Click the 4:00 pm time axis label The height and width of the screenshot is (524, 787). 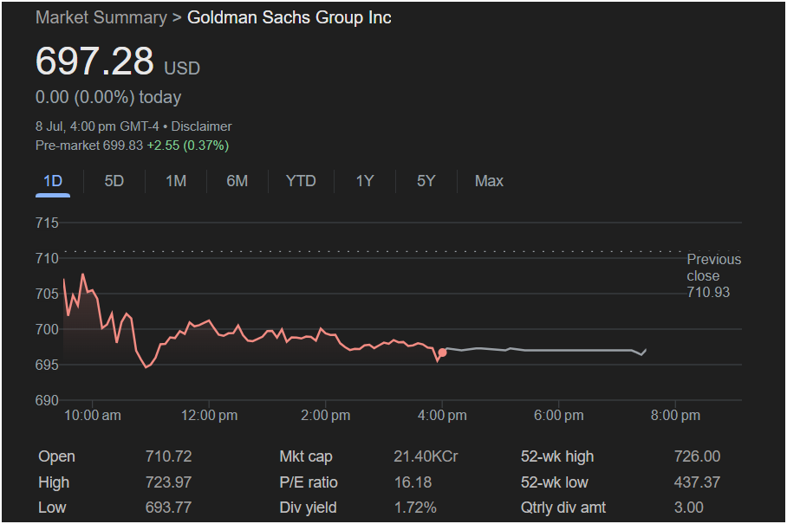coord(442,415)
